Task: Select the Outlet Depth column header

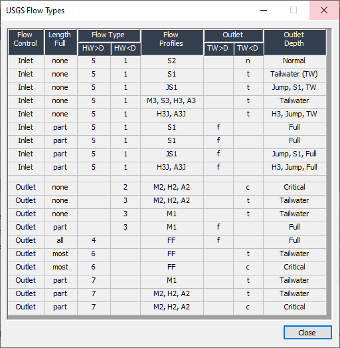Action: 295,42
